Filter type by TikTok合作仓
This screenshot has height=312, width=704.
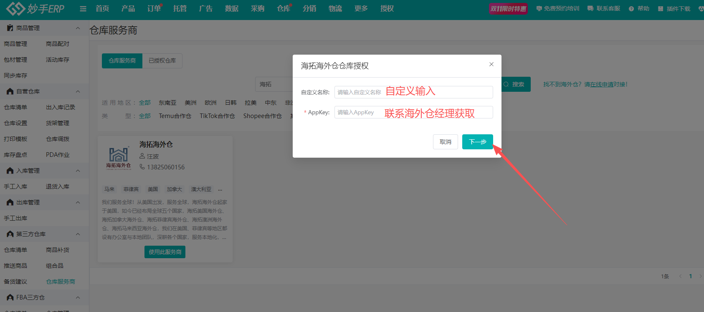click(x=217, y=116)
